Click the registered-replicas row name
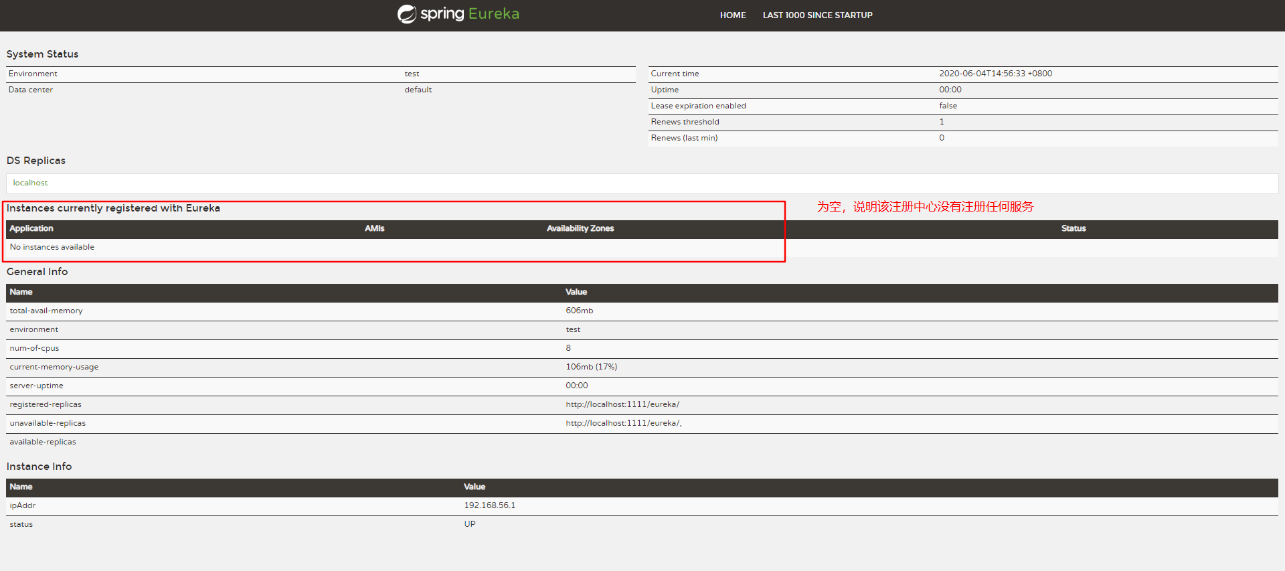 pyautogui.click(x=46, y=404)
